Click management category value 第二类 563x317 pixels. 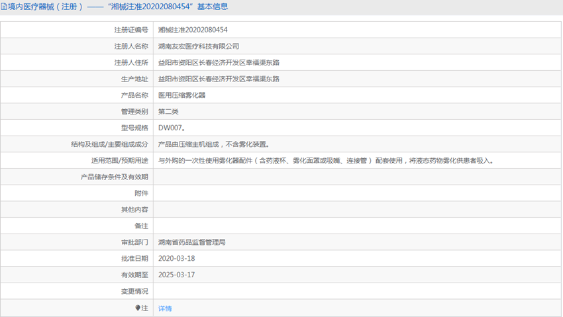point(168,112)
